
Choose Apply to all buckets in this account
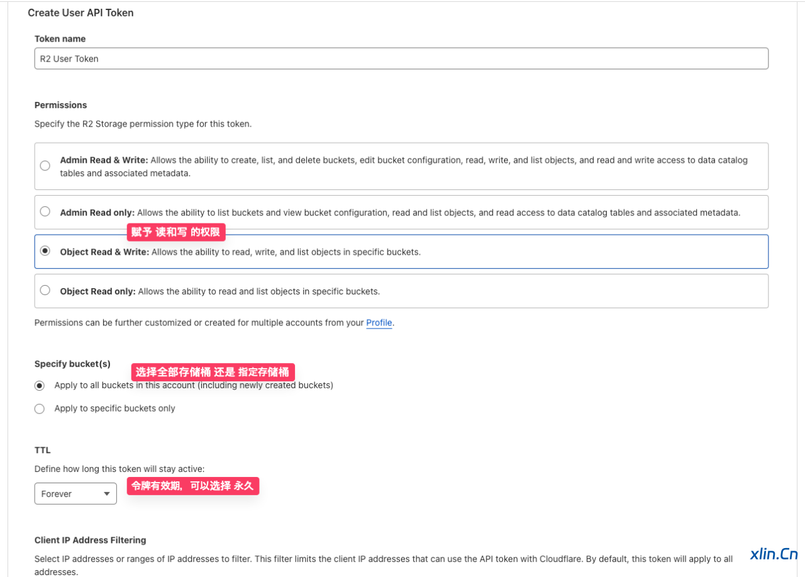[39, 385]
